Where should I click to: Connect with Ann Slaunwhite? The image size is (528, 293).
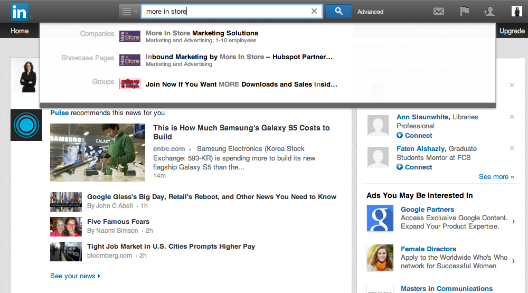point(414,135)
